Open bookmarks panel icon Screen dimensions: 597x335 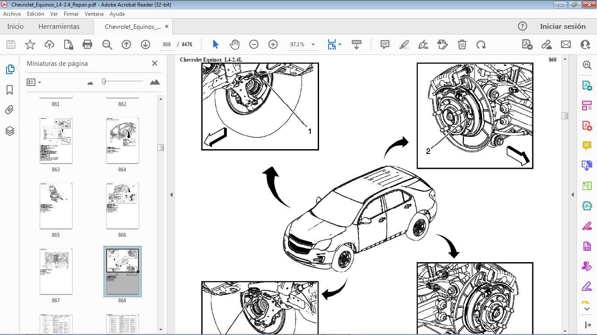[10, 90]
